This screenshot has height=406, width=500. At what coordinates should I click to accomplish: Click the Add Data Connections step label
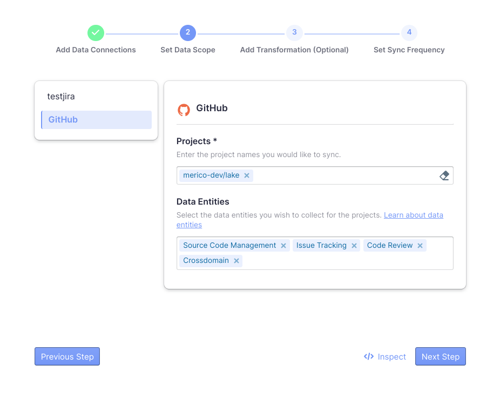tap(96, 50)
